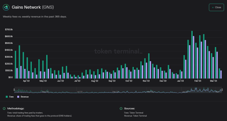This screenshot has width=227, height=121.
Task: Click the Gains Network logo icon
Action: point(6,8)
